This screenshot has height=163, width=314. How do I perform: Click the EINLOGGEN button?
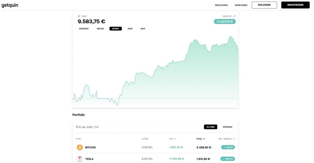point(264,5)
